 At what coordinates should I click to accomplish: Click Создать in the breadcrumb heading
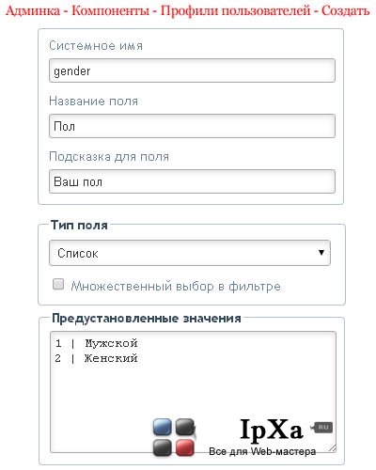click(346, 10)
